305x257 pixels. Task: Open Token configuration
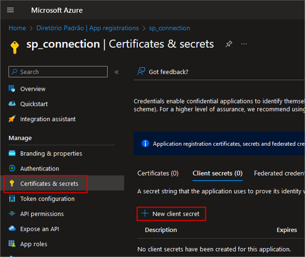[48, 199]
